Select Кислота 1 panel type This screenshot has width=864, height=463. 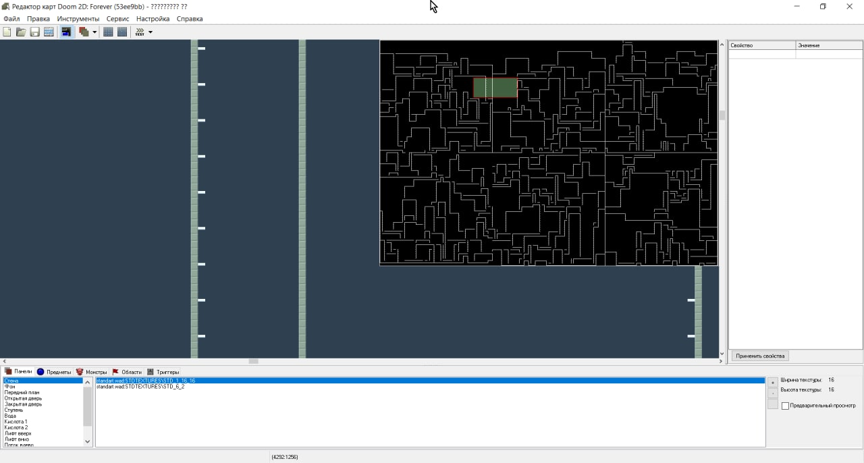coord(43,422)
